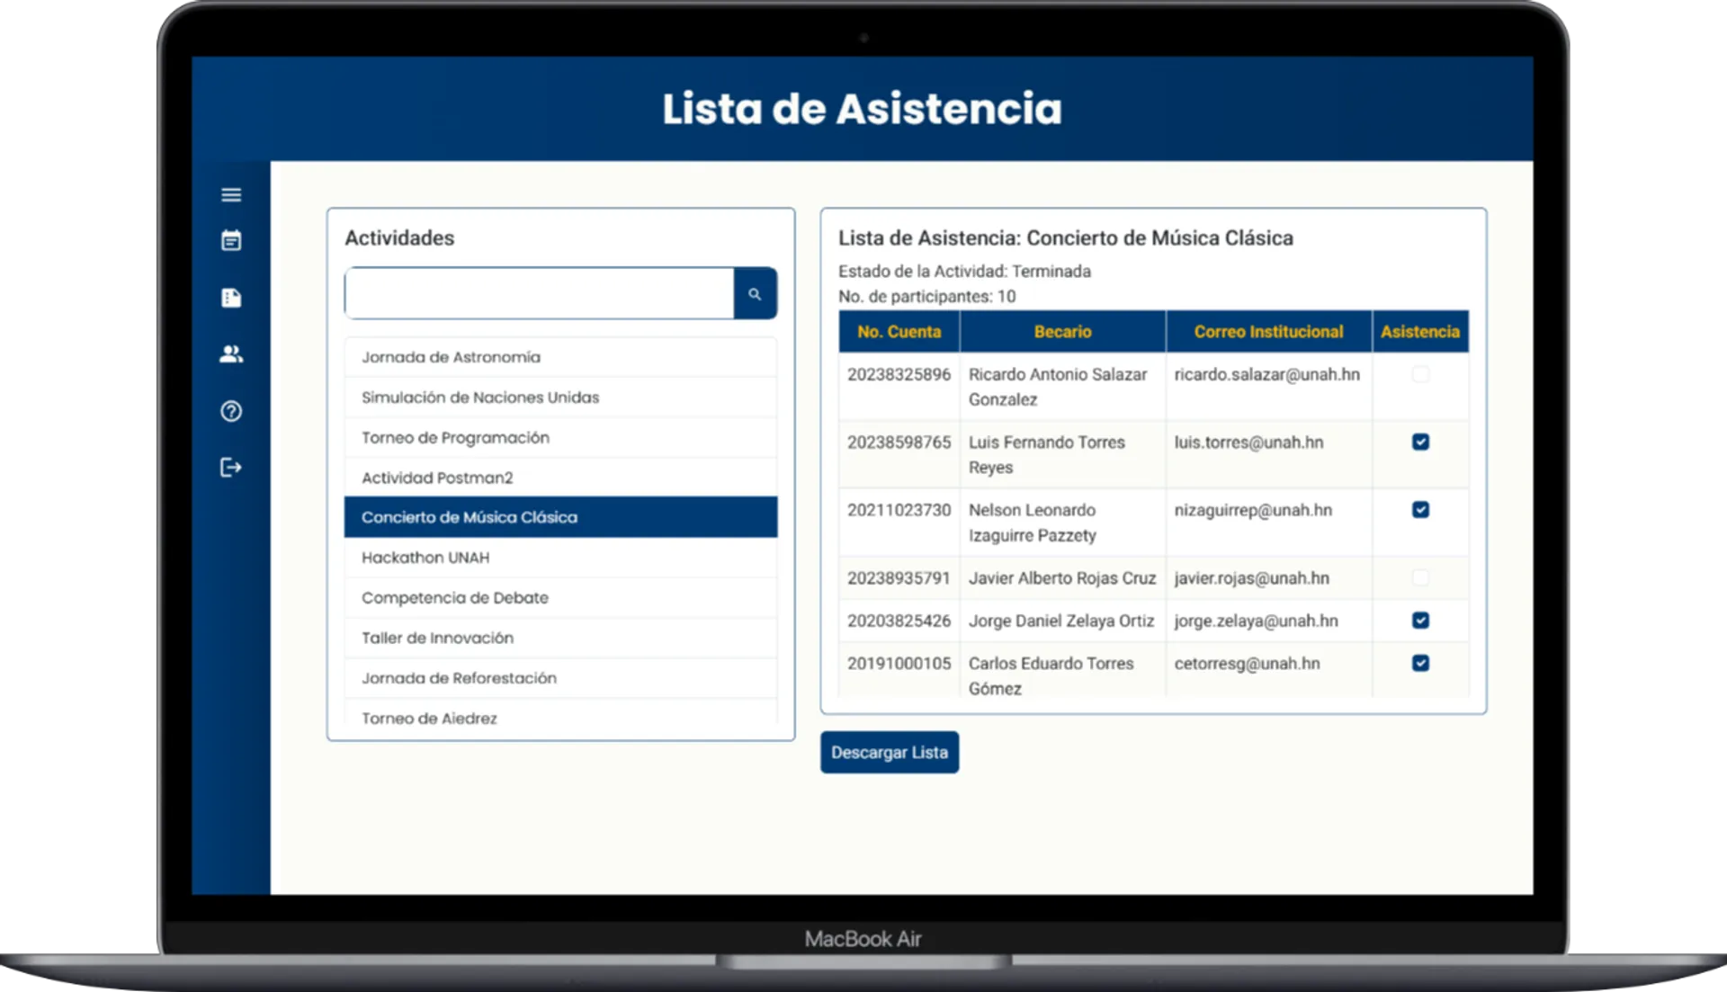Click the calendar icon in sidebar

[x=231, y=240]
